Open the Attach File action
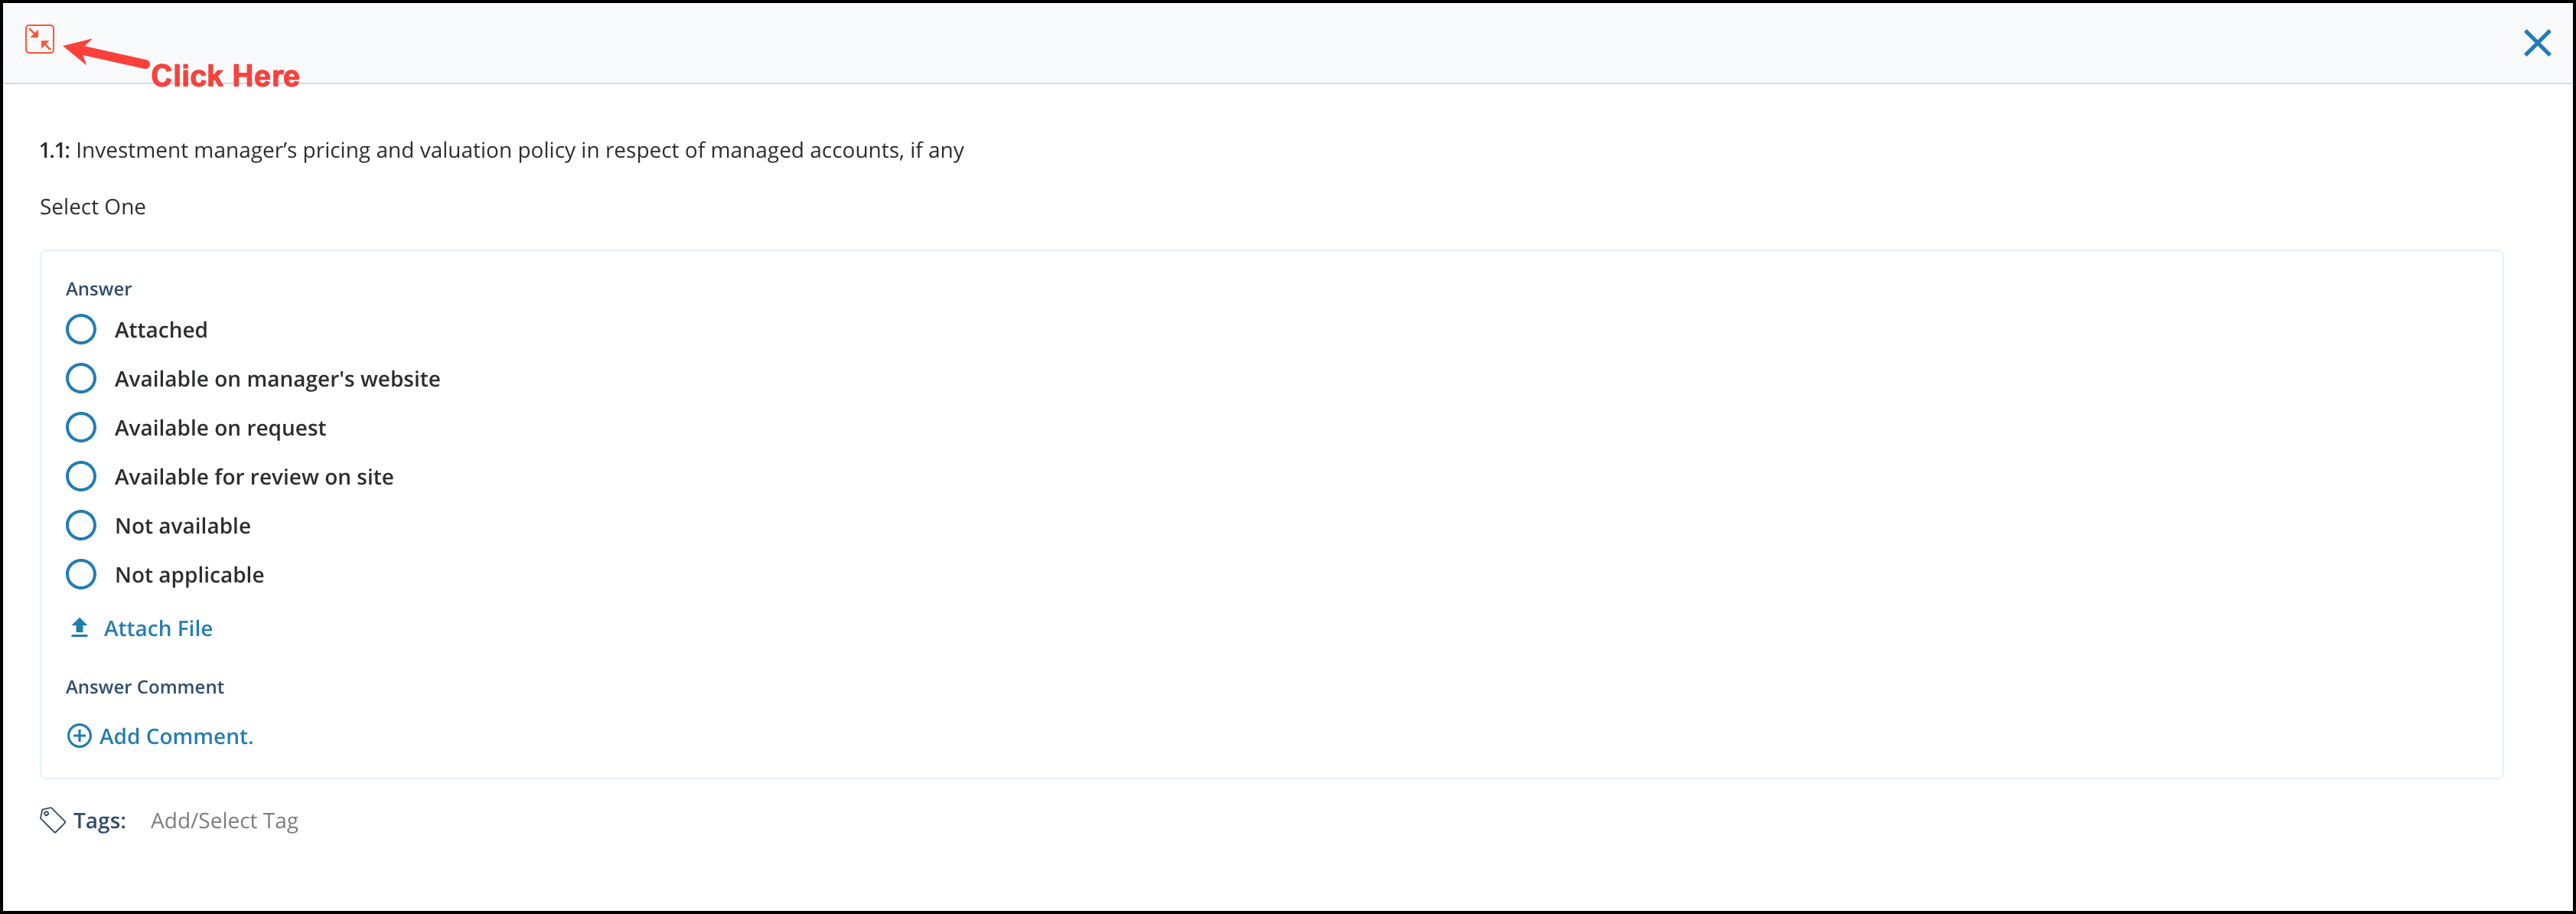This screenshot has height=914, width=2576. pyautogui.click(x=158, y=627)
